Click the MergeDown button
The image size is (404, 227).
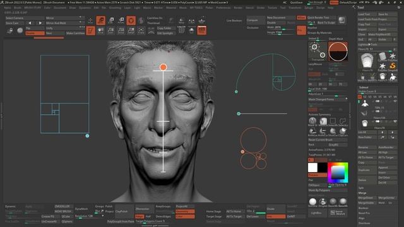(x=367, y=198)
